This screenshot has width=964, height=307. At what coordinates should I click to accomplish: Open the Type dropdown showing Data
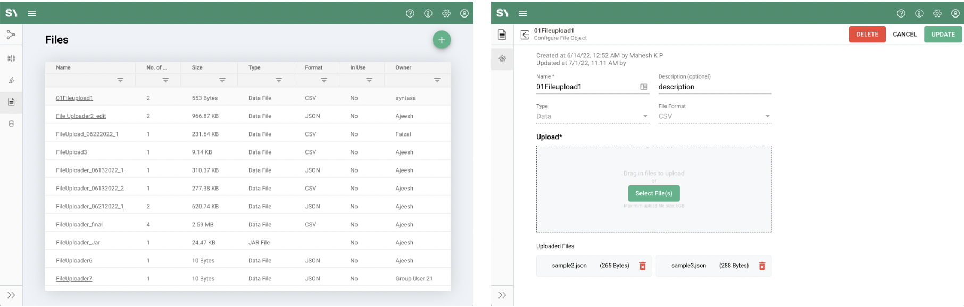click(x=592, y=116)
